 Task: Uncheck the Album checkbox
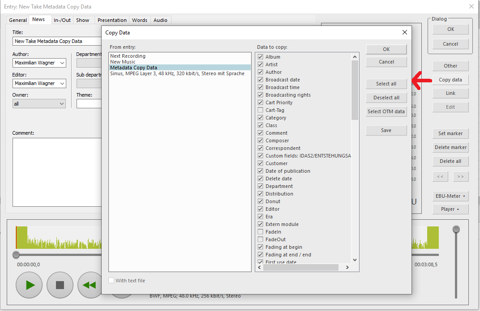[x=261, y=57]
